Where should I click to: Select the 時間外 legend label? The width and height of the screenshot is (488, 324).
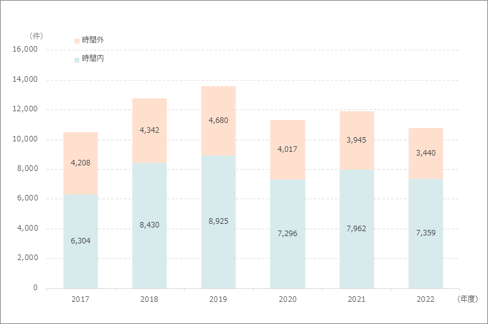[x=93, y=40]
